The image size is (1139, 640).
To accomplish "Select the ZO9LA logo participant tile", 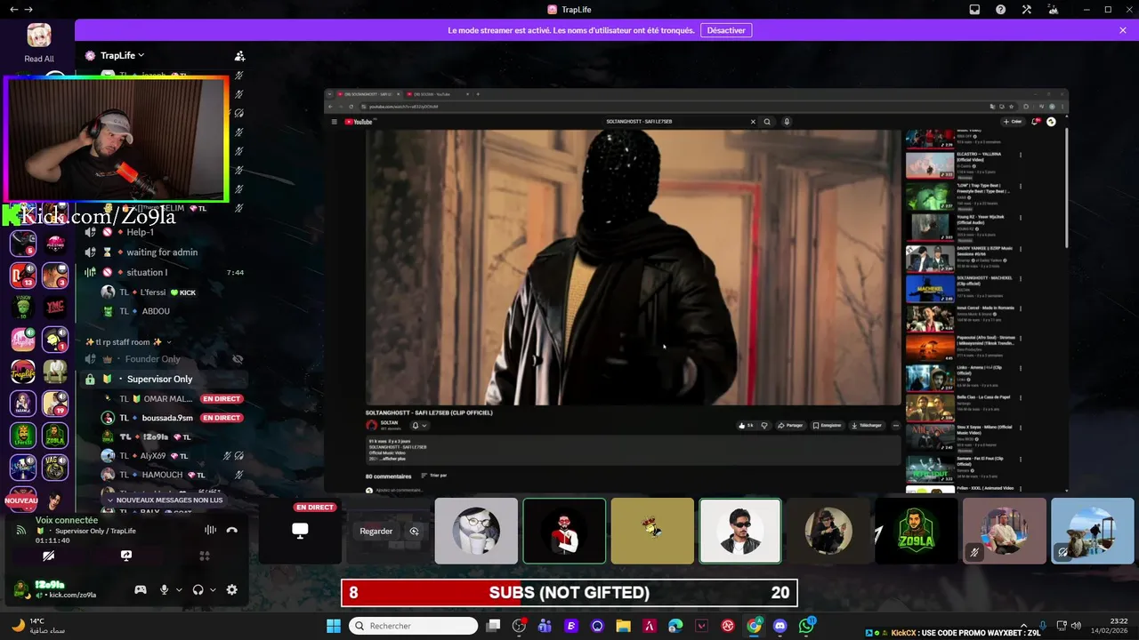I will click(917, 531).
